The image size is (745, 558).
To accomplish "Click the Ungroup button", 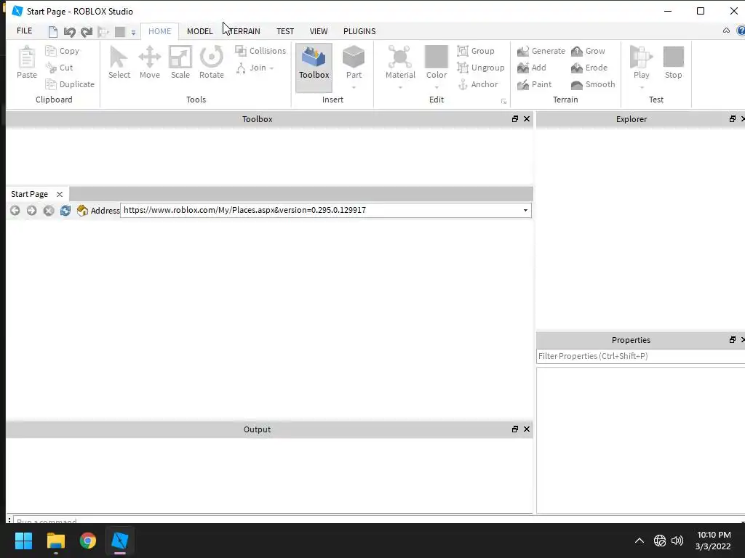I will pyautogui.click(x=481, y=68).
